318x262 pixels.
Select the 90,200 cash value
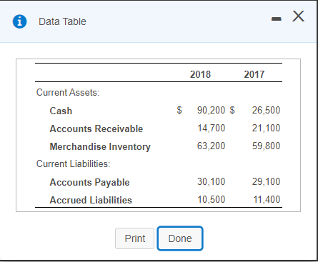coord(211,110)
